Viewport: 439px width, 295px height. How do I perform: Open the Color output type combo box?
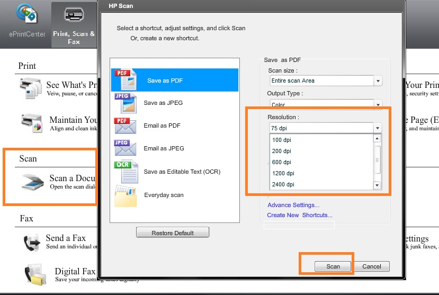point(326,104)
